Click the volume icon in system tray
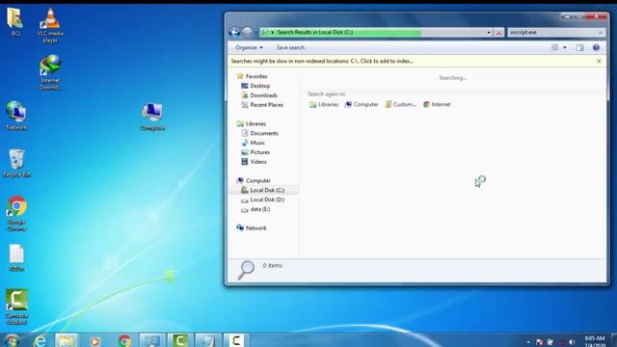Viewport: 617px width, 347px height. [572, 342]
